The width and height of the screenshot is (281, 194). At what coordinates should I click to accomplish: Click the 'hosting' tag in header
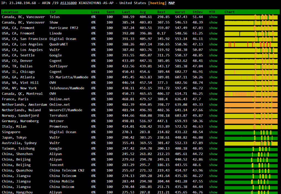pyautogui.click(x=157, y=3)
